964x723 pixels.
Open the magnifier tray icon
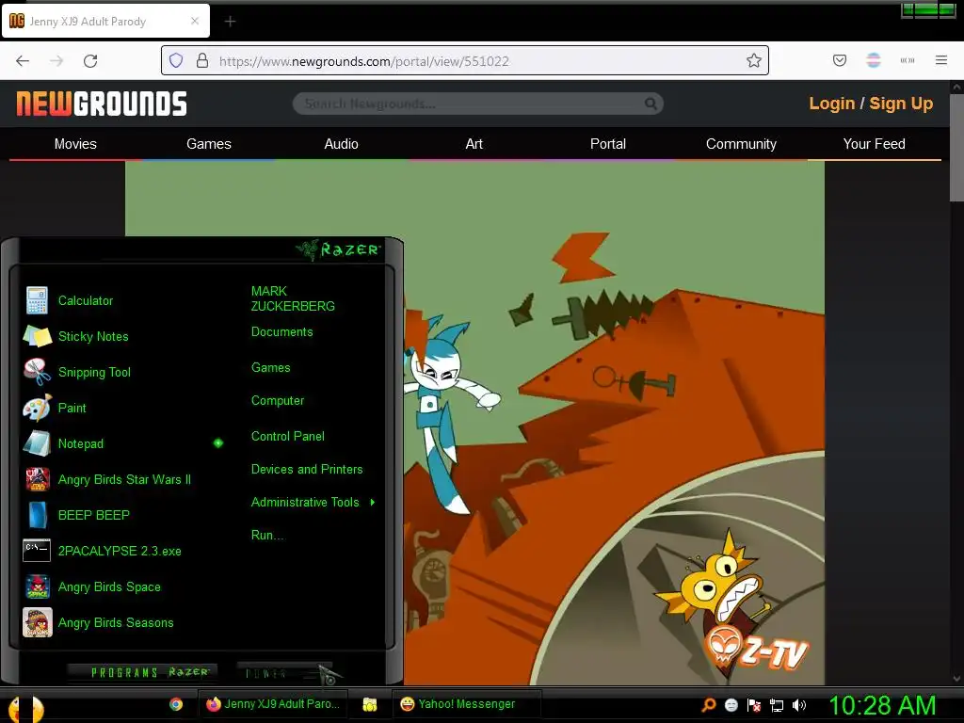coord(708,705)
